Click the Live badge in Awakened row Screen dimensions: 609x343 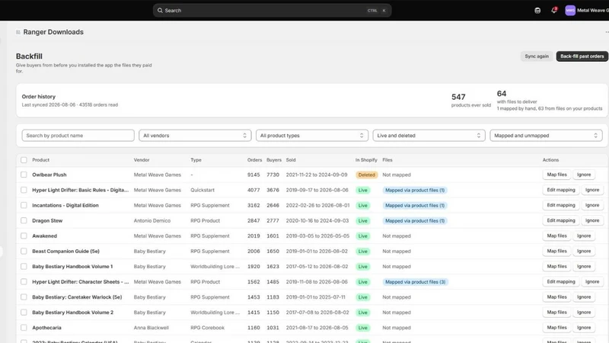[363, 236]
